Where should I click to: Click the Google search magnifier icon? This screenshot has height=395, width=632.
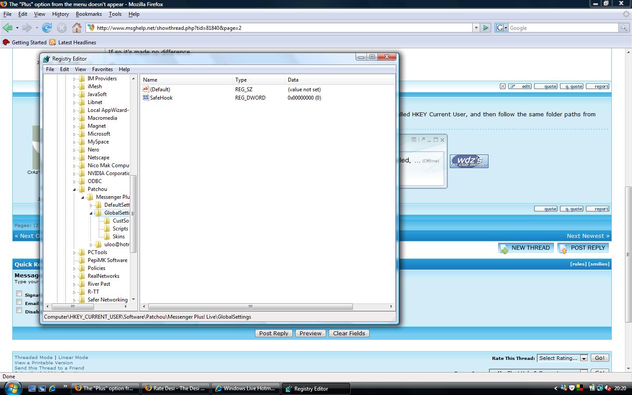pos(624,28)
